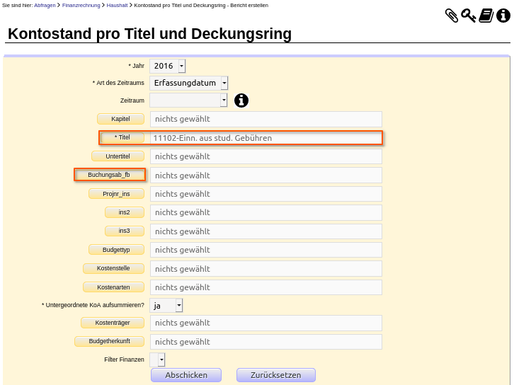514x385 pixels.
Task: Open the empty Zeitraum dropdown
Action: point(188,100)
